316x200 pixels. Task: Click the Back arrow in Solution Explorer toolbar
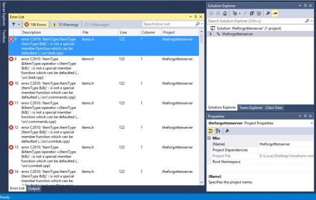211,14
